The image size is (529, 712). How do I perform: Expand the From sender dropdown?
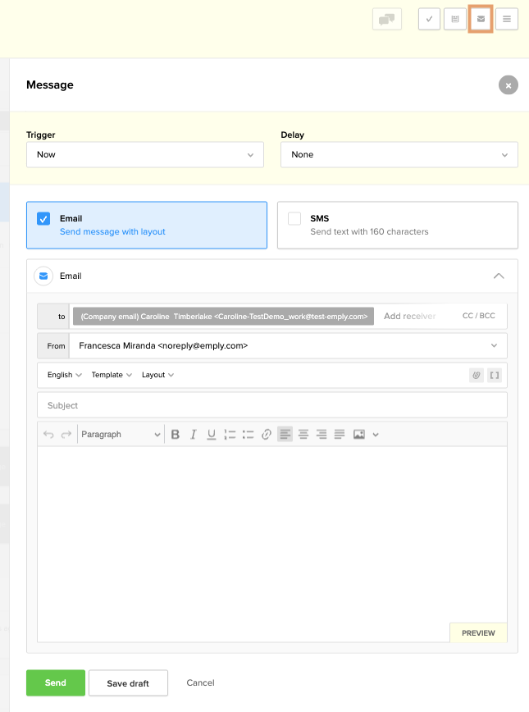pyautogui.click(x=288, y=345)
